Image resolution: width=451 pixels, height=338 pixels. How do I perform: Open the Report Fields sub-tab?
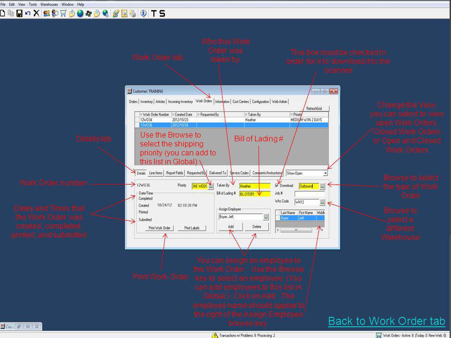(x=175, y=173)
